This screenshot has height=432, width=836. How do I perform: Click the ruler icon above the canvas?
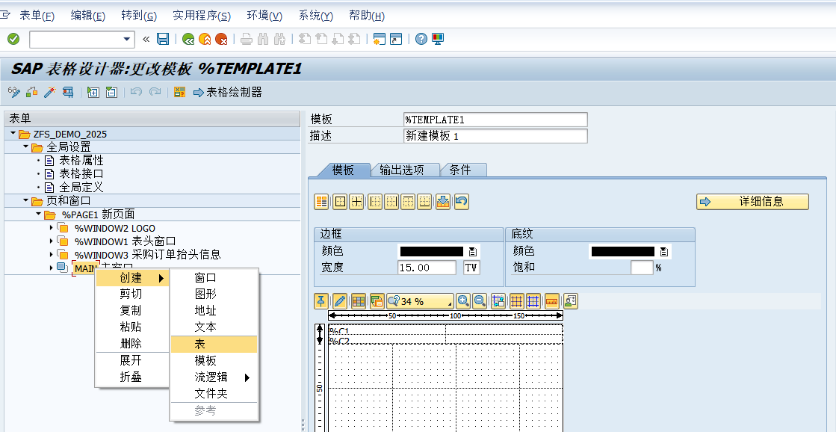tap(553, 301)
